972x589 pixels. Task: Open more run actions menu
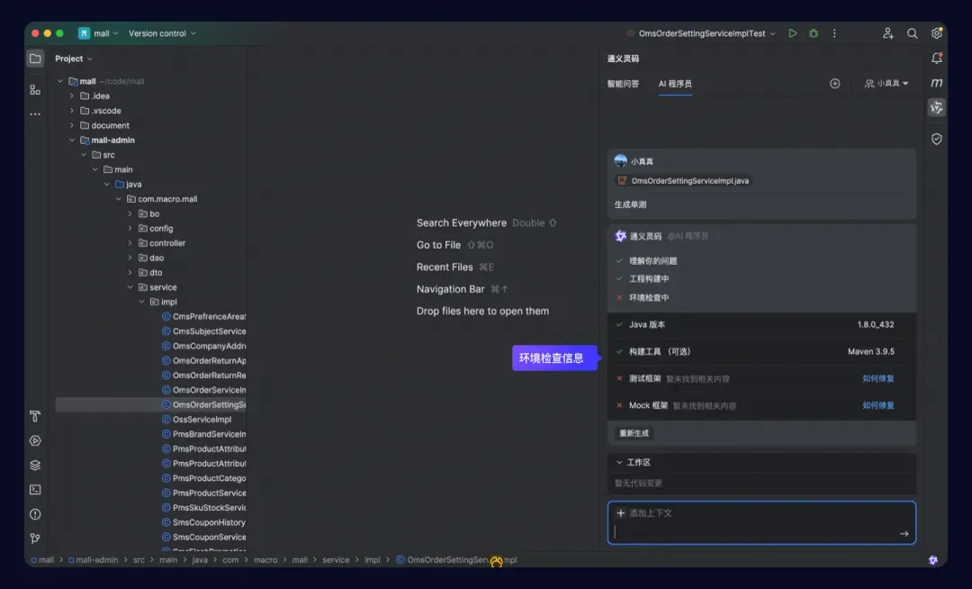[834, 33]
